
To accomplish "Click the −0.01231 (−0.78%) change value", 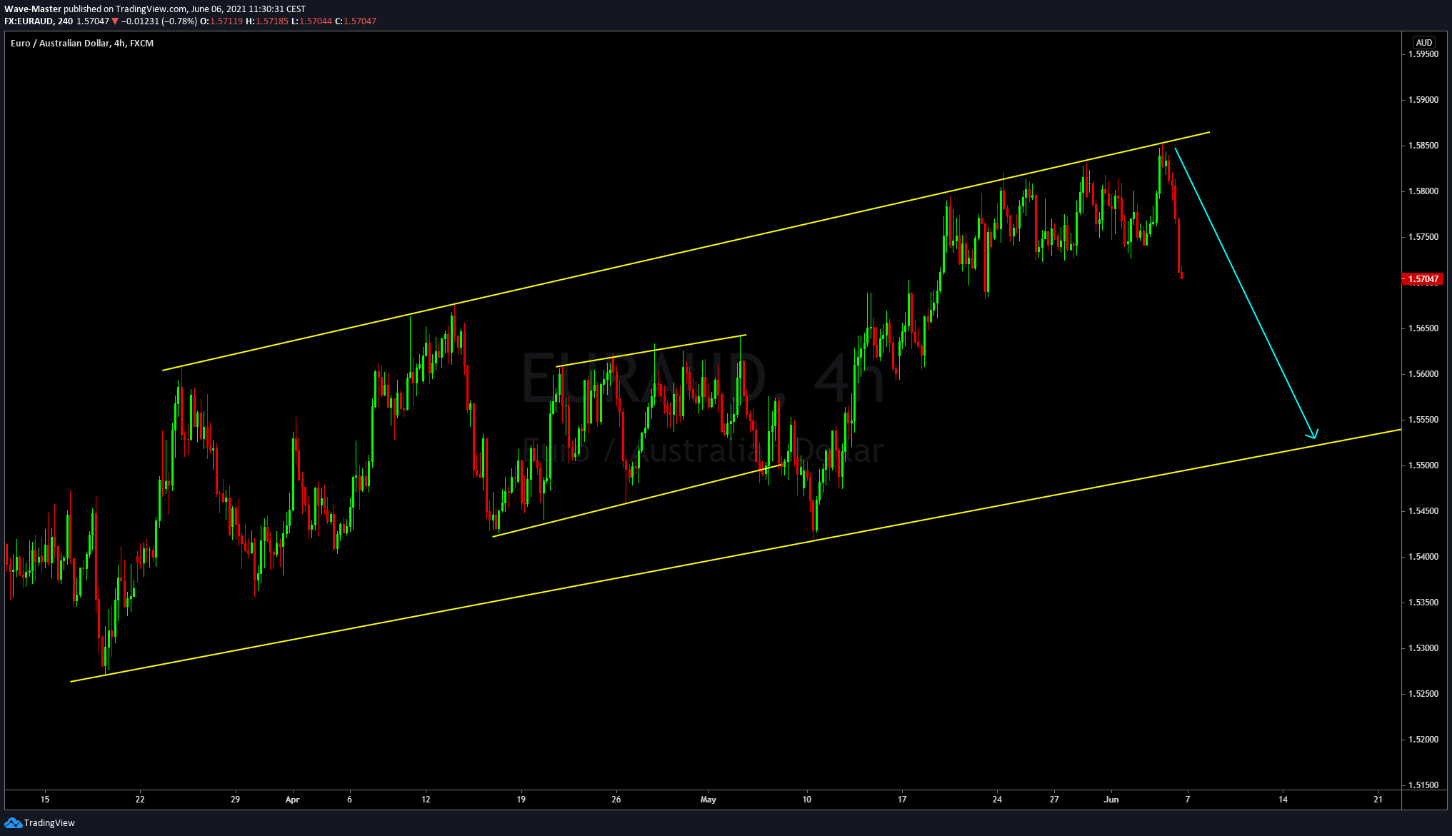I will coord(159,21).
